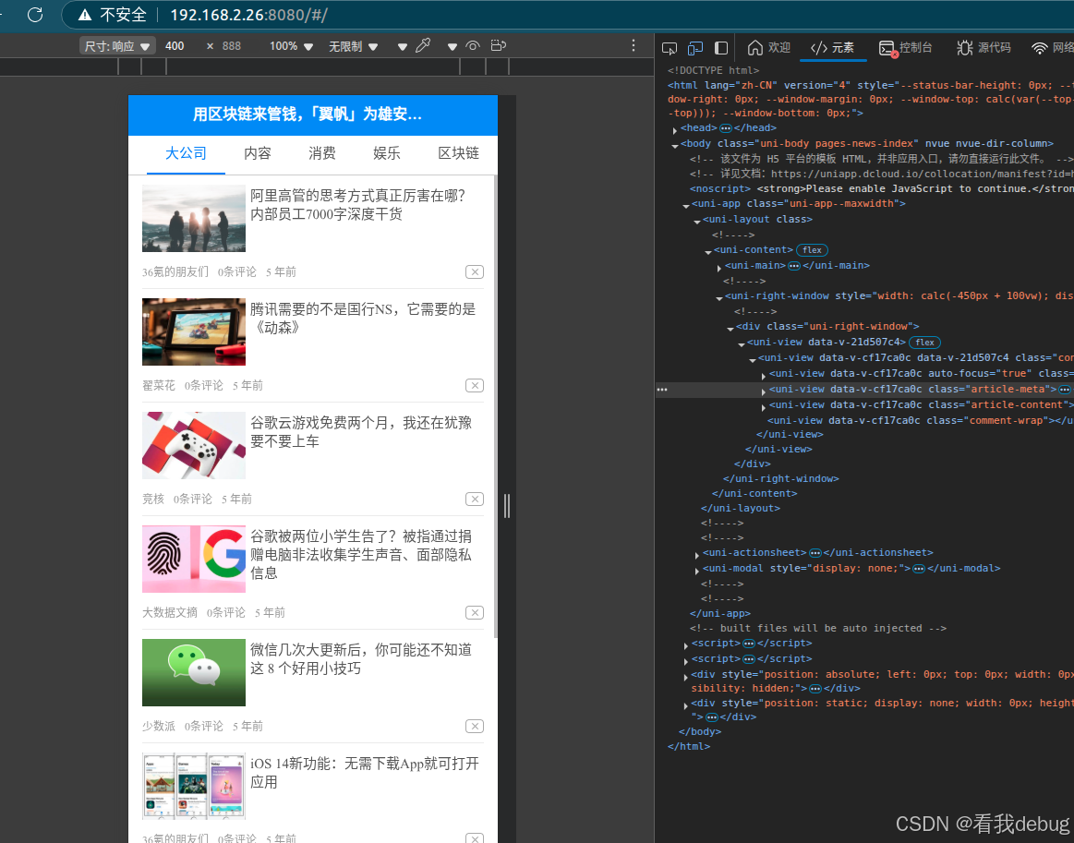Click the not-secure warning triangle in address bar
This screenshot has height=843, width=1074.
coord(84,15)
